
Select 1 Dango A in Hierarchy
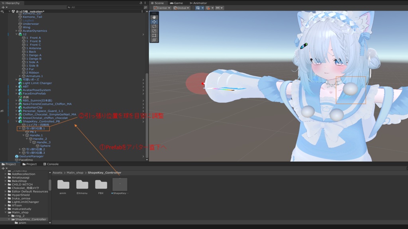33,55
